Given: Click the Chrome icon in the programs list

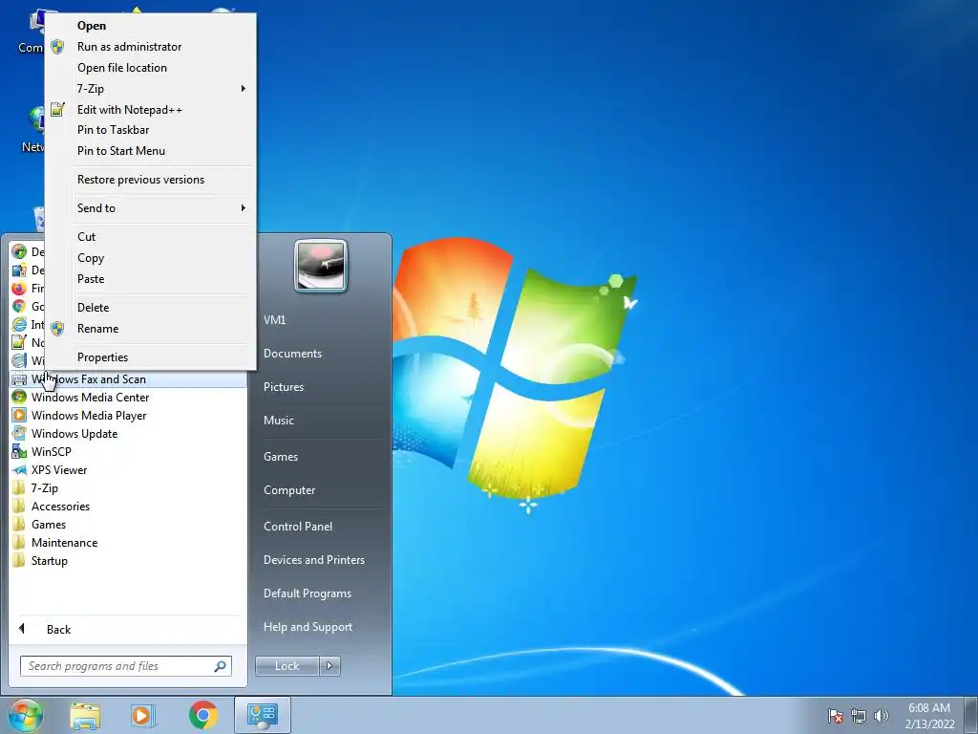Looking at the screenshot, I should [x=19, y=307].
